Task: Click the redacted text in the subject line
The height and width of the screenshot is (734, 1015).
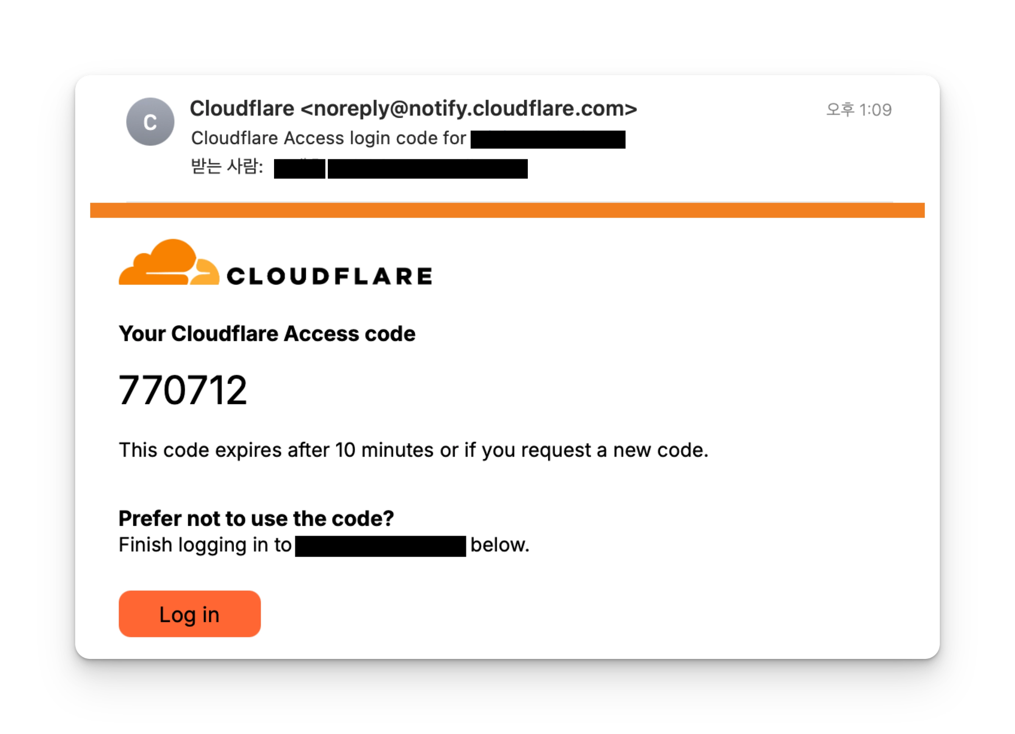Action: [548, 139]
